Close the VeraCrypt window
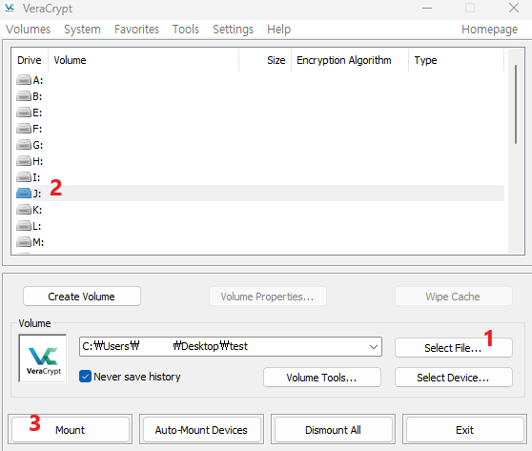The width and height of the screenshot is (532, 451). tap(514, 8)
